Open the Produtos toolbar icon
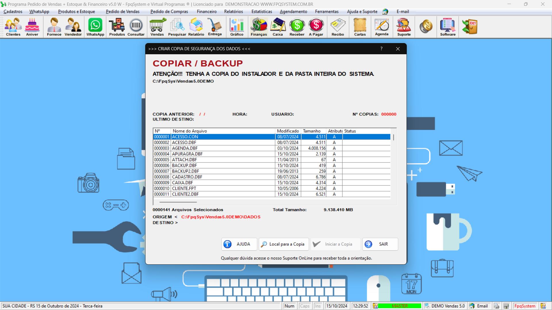 (117, 27)
